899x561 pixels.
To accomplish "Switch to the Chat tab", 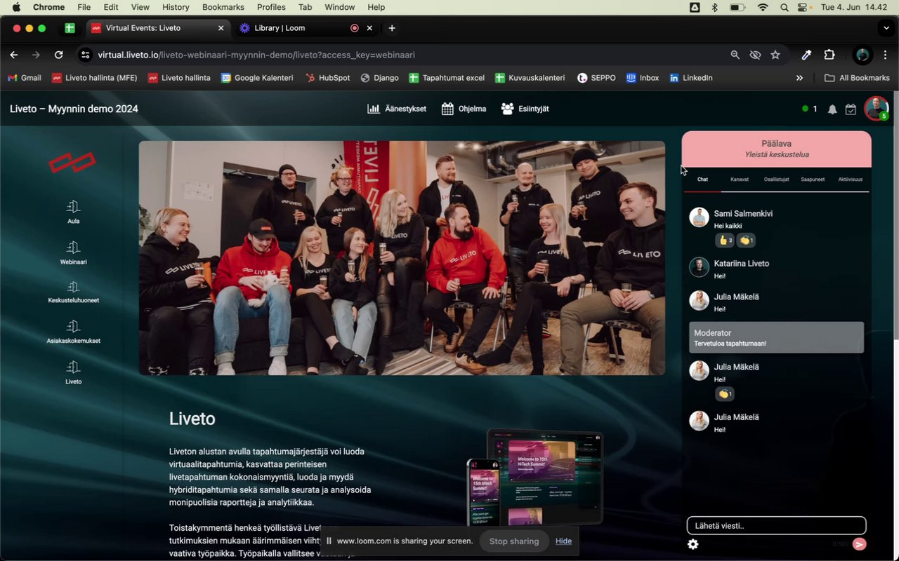I will 702,180.
